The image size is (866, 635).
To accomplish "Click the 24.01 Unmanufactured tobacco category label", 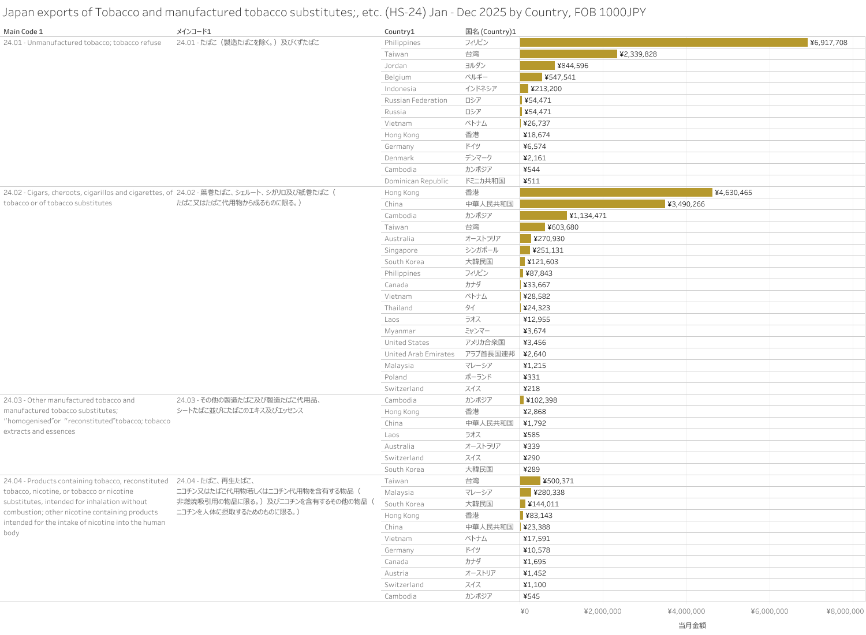I will (x=83, y=43).
